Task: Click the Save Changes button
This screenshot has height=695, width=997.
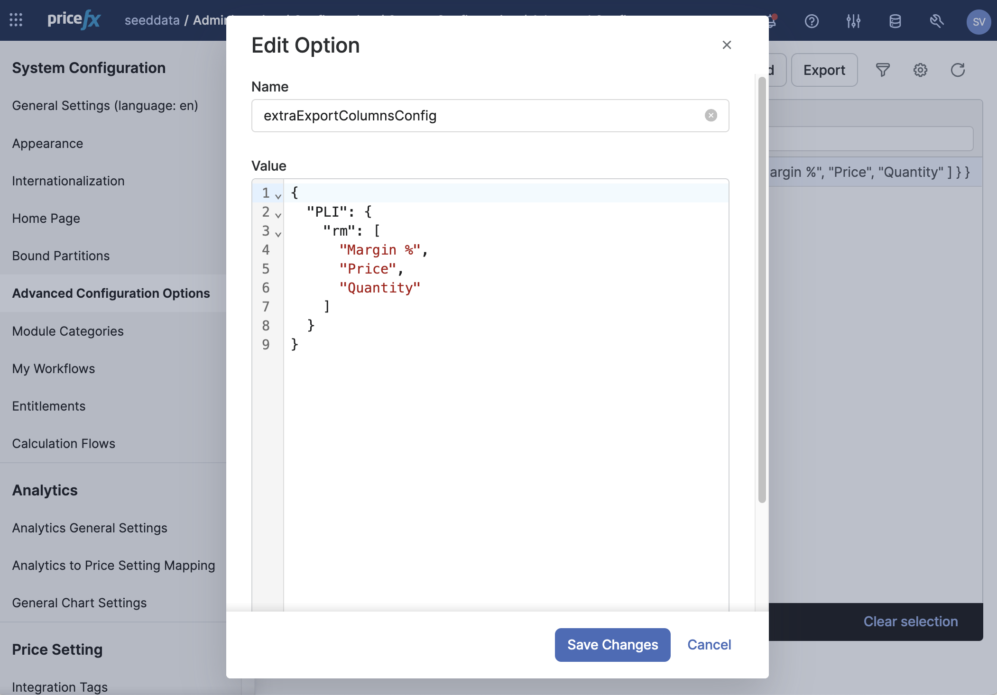Action: click(612, 645)
